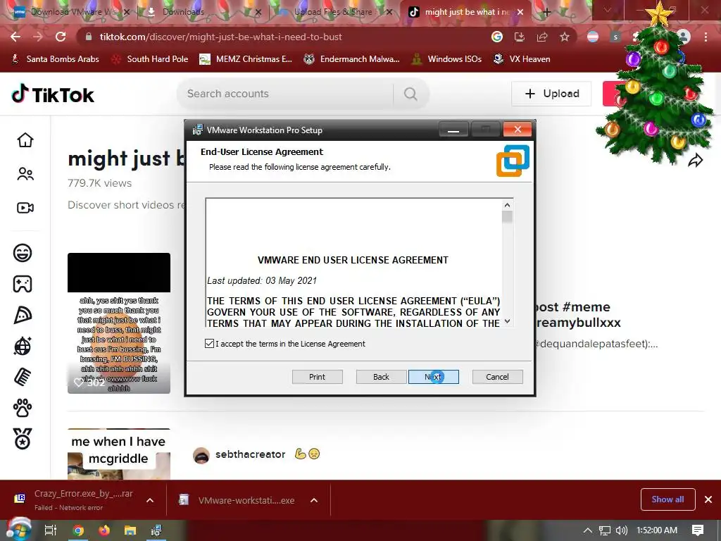The image size is (721, 541).
Task: Click the install app icon in the address bar
Action: point(520,37)
